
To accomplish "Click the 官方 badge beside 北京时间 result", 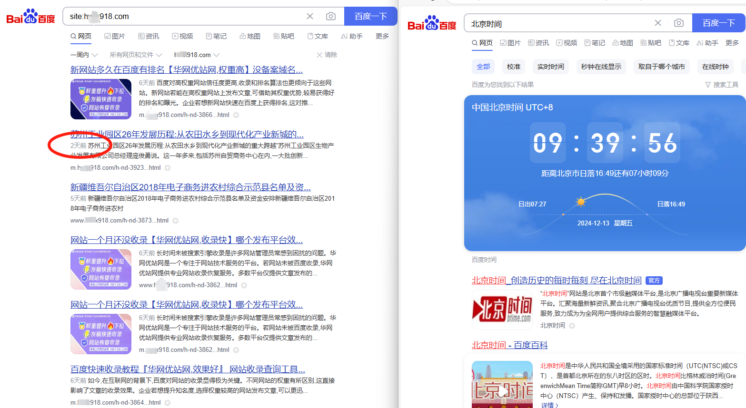I will coord(654,281).
